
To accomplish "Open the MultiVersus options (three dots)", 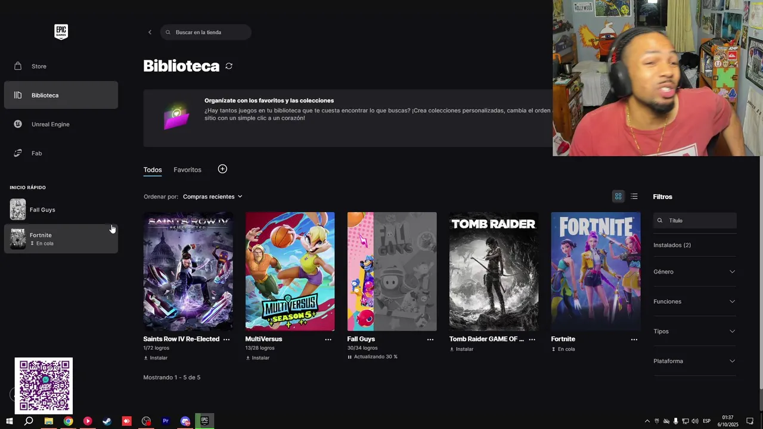I will tap(328, 339).
